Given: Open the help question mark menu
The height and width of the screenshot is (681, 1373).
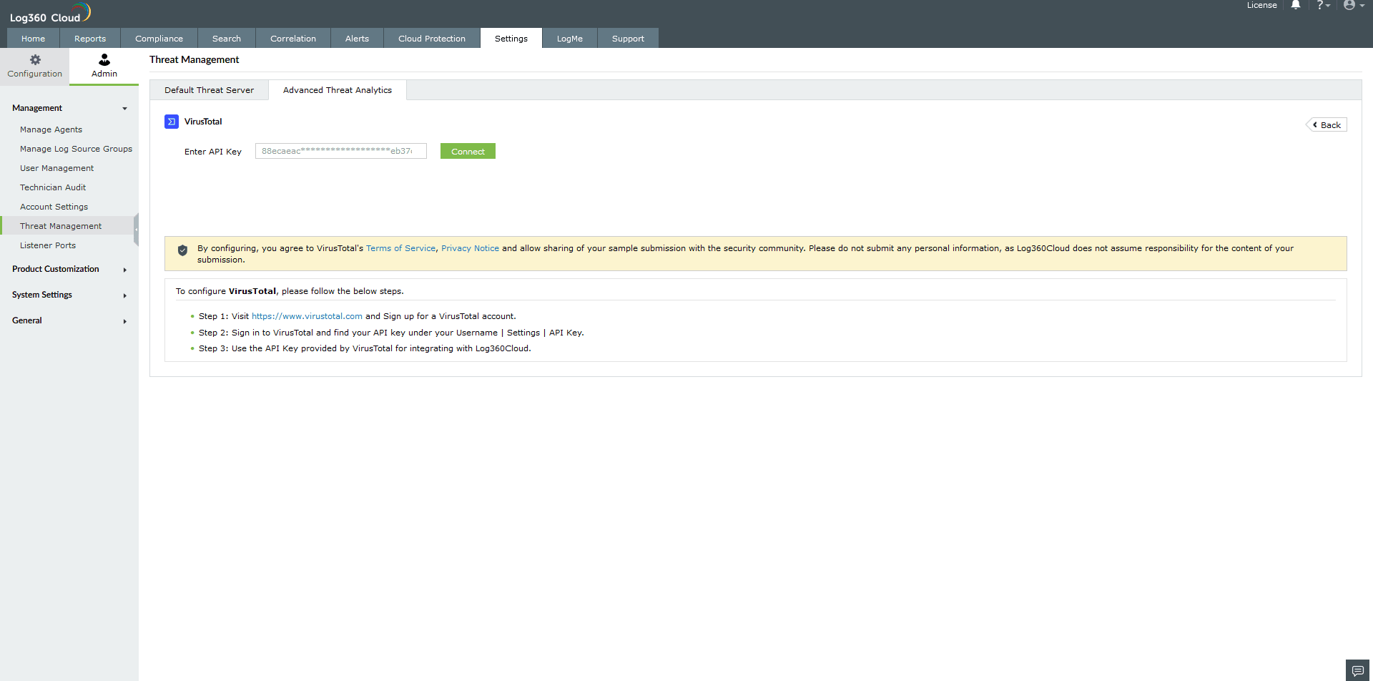Looking at the screenshot, I should pyautogui.click(x=1322, y=6).
